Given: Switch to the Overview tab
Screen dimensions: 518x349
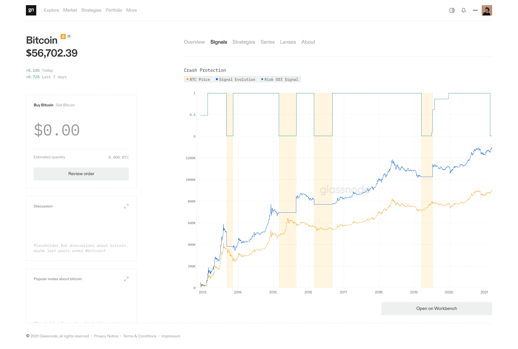Looking at the screenshot, I should click(x=194, y=42).
